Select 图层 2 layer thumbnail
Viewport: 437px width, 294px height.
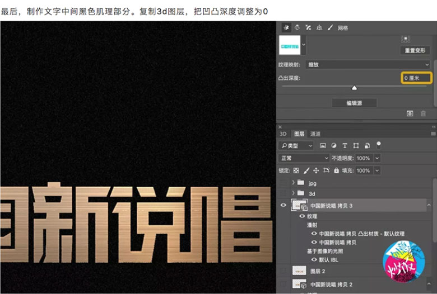pyautogui.click(x=299, y=271)
